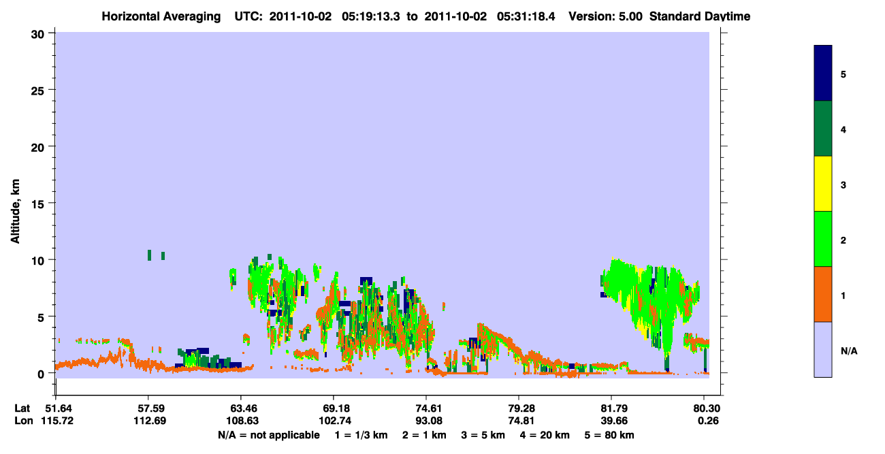Click longitude value 108.63
Viewport: 885px width, 454px height.
[x=241, y=421]
